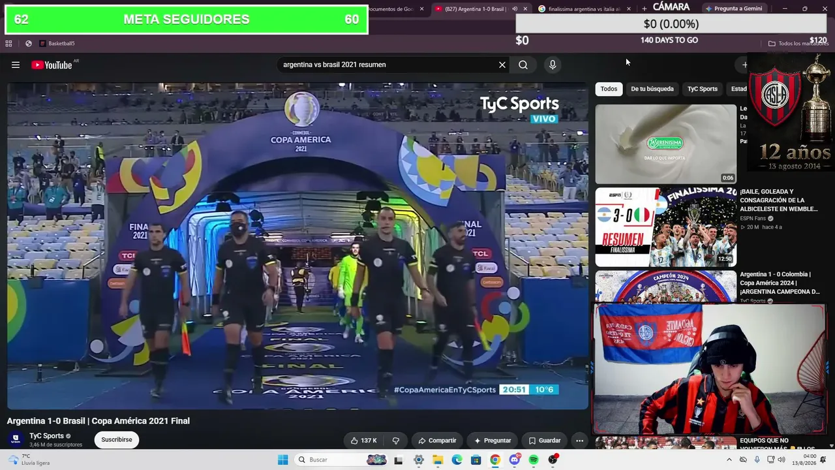835x470 pixels.
Task: Like the video with 137 K thumbs-up
Action: point(363,441)
